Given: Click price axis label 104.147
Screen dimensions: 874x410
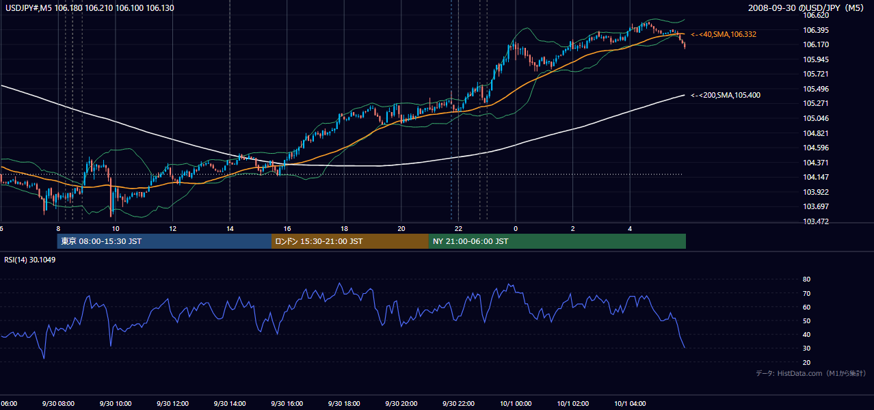Looking at the screenshot, I should click(817, 177).
